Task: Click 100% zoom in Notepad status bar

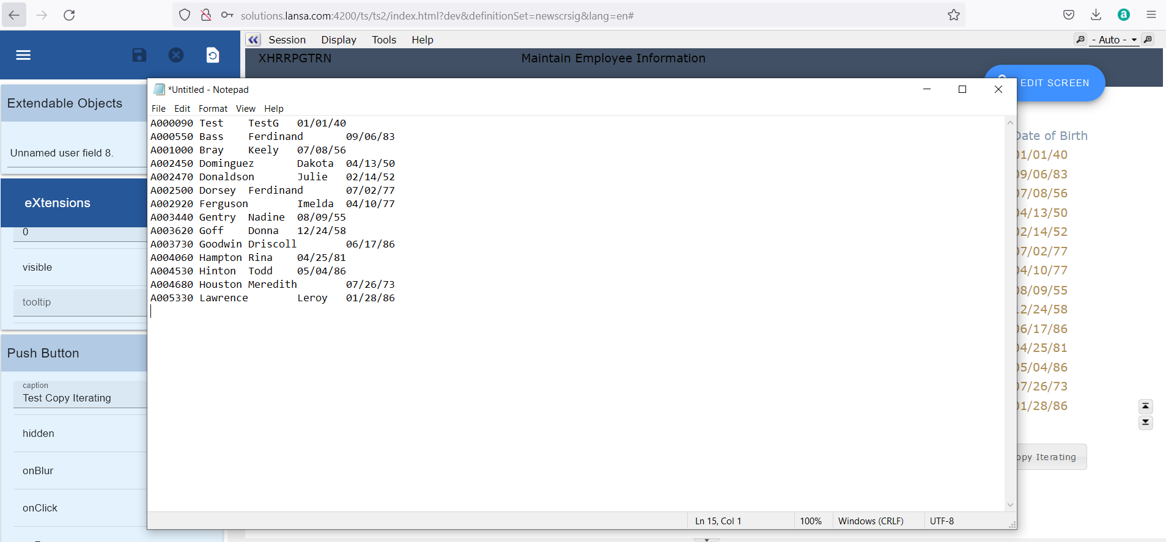Action: [811, 521]
